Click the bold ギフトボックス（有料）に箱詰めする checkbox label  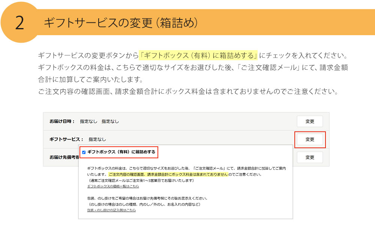121,152
